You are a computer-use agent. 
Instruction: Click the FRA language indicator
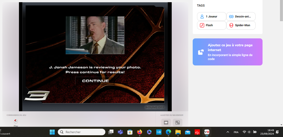click(x=236, y=132)
